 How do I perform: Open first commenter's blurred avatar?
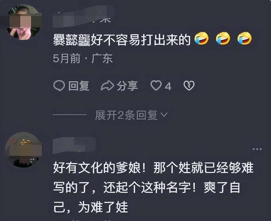pos(24,22)
